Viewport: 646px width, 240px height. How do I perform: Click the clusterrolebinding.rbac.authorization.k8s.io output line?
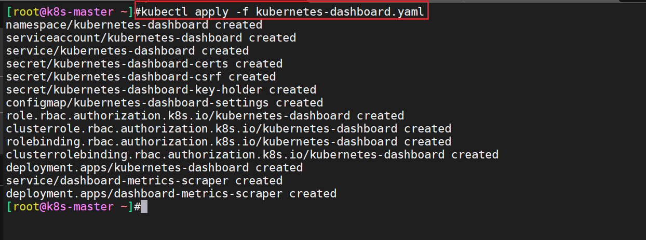(x=252, y=154)
